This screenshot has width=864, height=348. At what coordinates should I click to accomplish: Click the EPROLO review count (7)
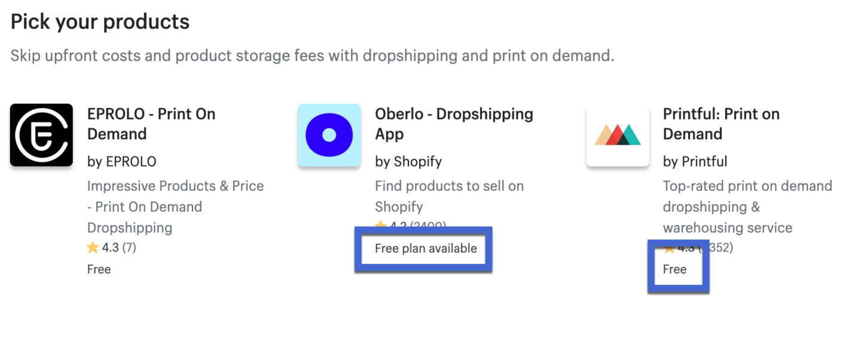pos(129,247)
